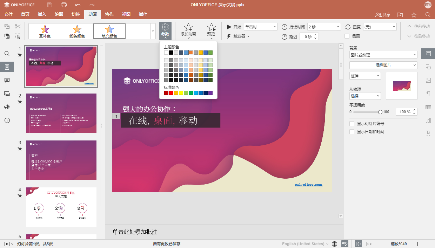Image resolution: width=435 pixels, height=248 pixels.
Task: Open the about info icon in sidebar
Action: coord(7,120)
